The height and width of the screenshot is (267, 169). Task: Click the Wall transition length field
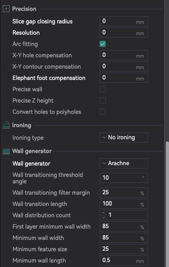pyautogui.click(x=124, y=204)
